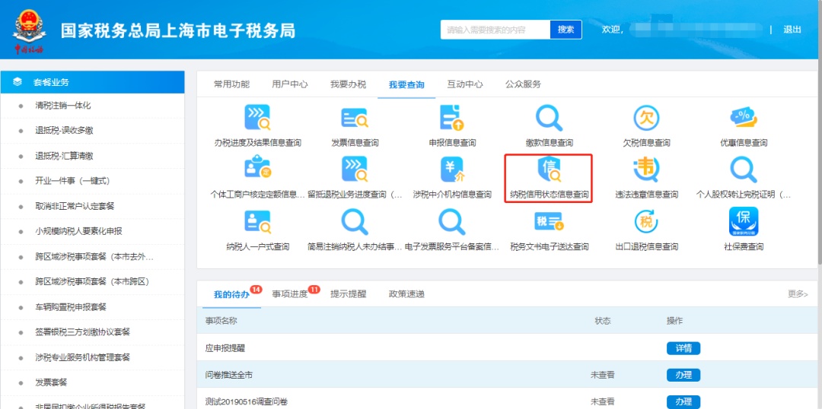The width and height of the screenshot is (822, 409).
Task: Click the 社保费查询 icon
Action: pyautogui.click(x=743, y=223)
